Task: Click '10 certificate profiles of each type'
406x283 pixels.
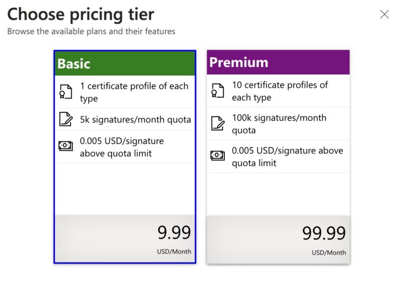Action: 280,91
